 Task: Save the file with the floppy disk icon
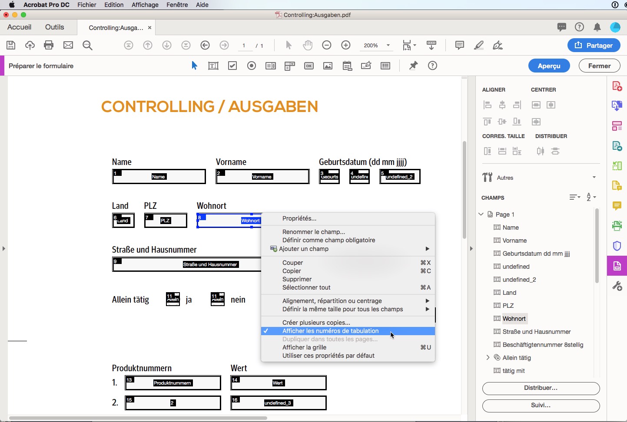(11, 45)
